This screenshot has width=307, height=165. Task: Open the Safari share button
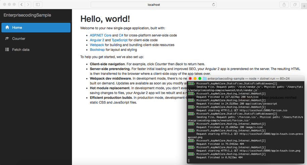tap(284, 4)
